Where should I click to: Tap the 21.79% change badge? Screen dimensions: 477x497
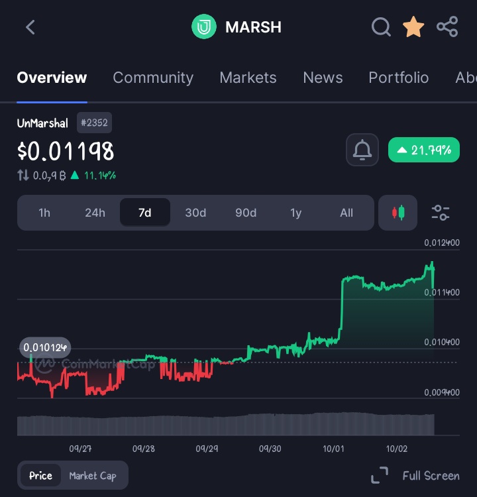point(424,150)
